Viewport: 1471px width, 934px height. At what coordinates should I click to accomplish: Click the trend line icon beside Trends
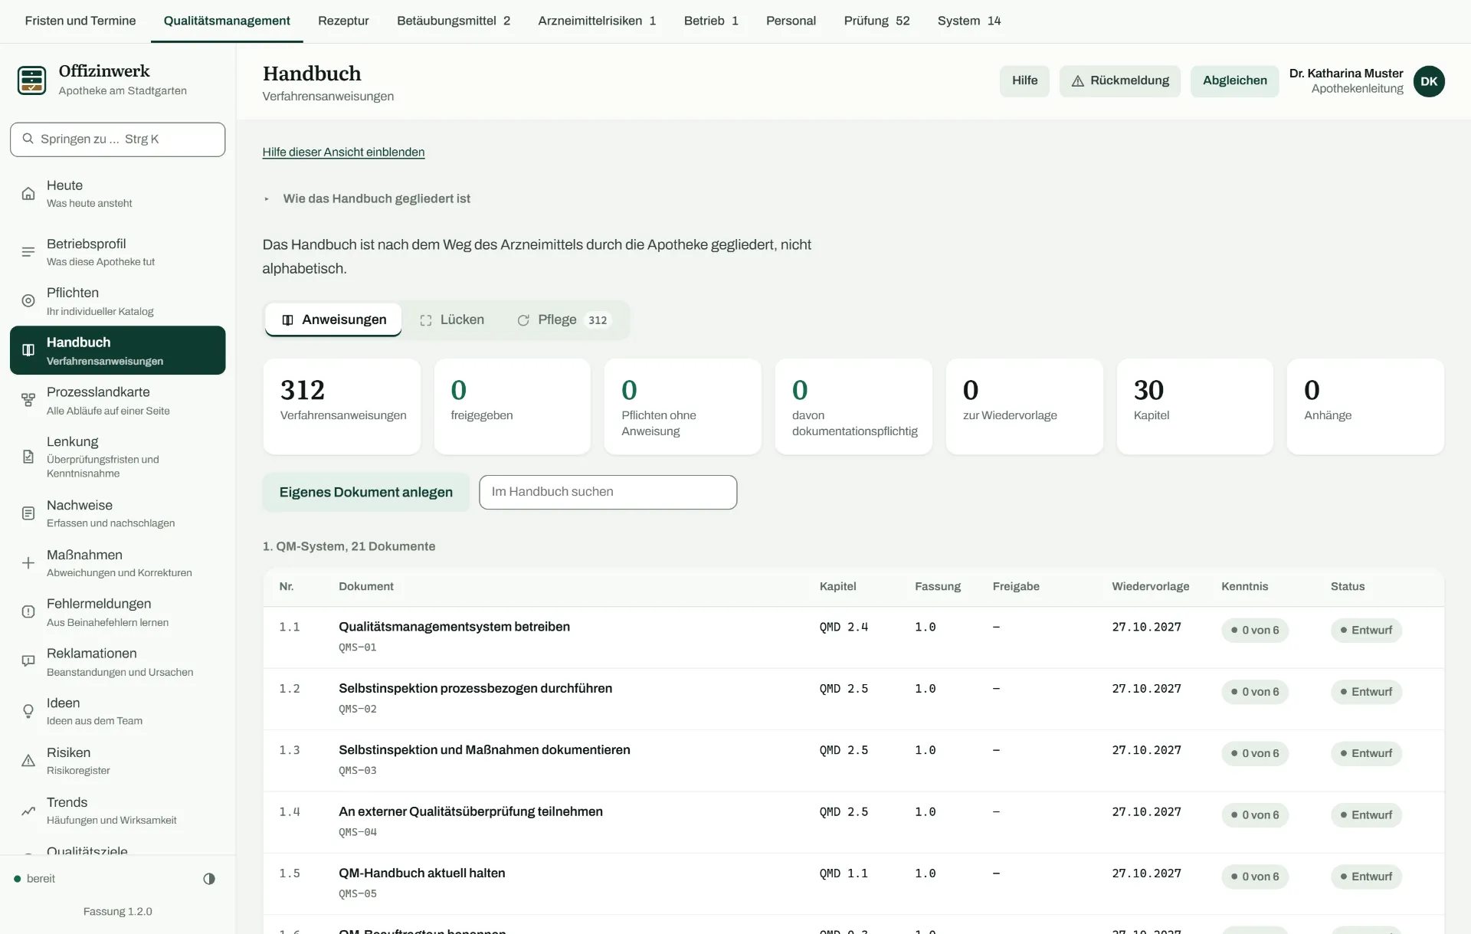pos(28,811)
